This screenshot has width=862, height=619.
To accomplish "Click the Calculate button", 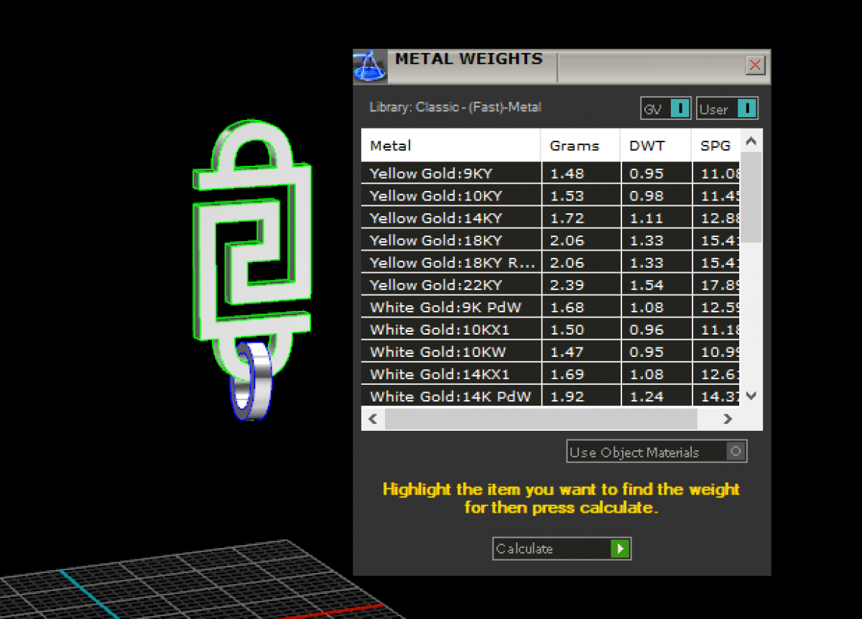I will tap(562, 549).
